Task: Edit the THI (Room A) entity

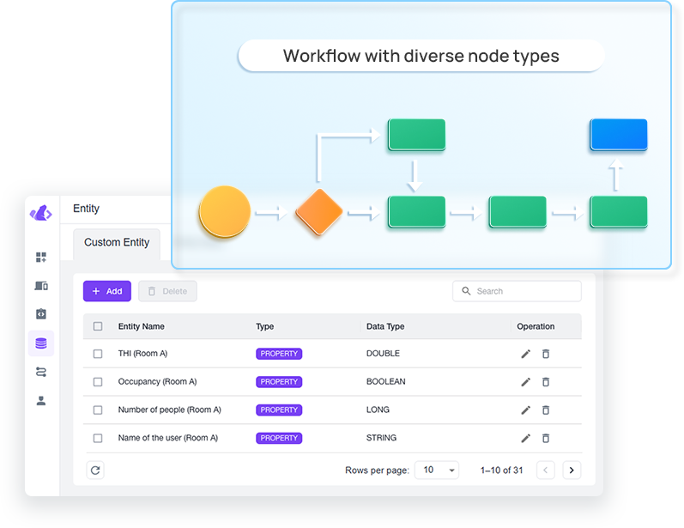Action: [x=526, y=354]
